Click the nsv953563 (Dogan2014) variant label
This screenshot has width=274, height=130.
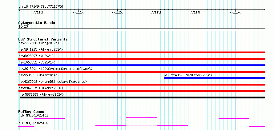(38, 75)
